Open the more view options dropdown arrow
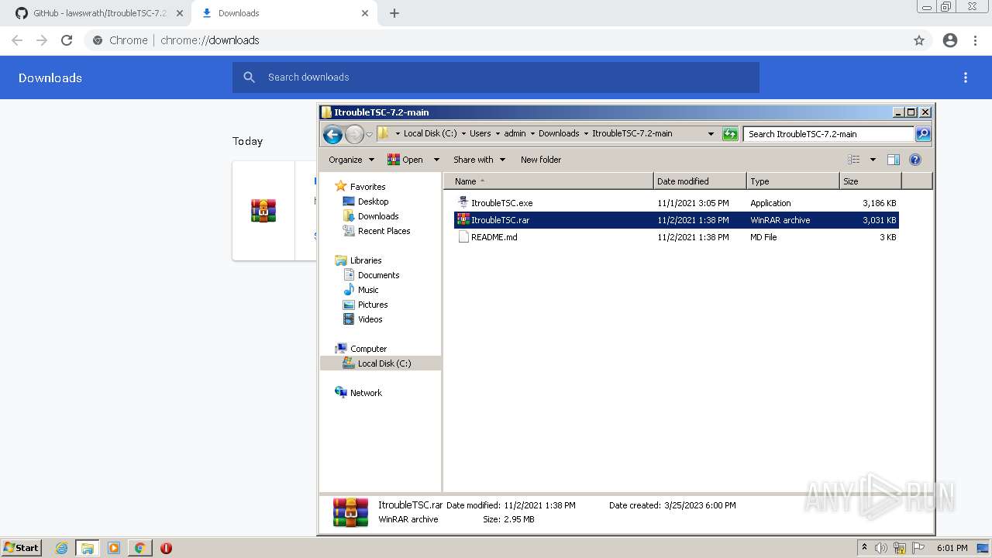Image resolution: width=992 pixels, height=558 pixels. click(873, 160)
